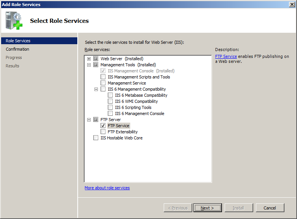Screen dimensions: 297x219
Task: Collapse the IIS 6 Management Compatibility node
Action: 96,89
